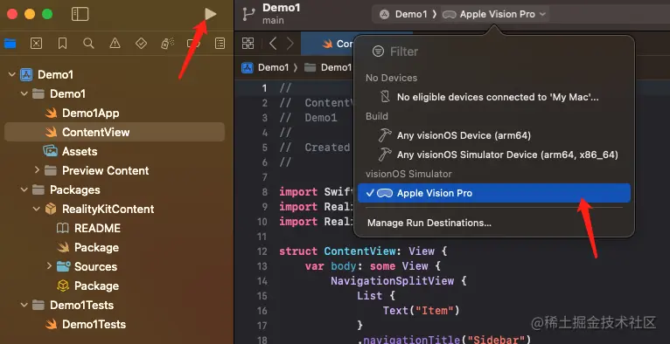Viewport: 670px width, 344px height.
Task: Expand the Preview Content folder
Action: pyautogui.click(x=37, y=170)
